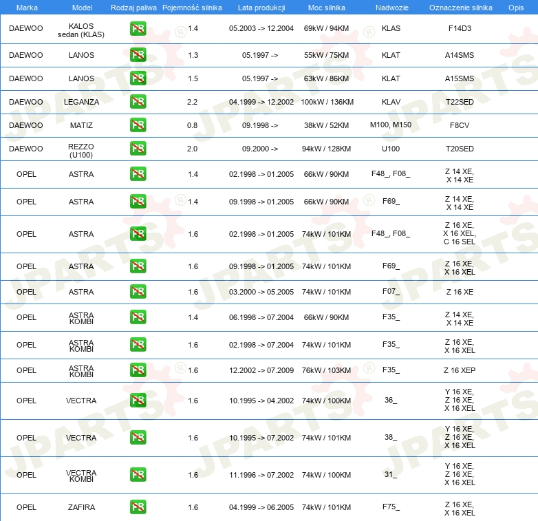Select engine code F14D3
The image size is (538, 521).
[x=460, y=28]
